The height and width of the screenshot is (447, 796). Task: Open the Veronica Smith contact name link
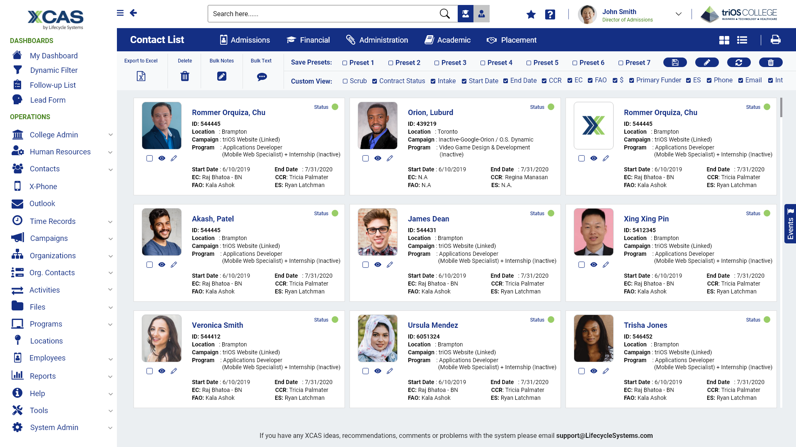(217, 325)
